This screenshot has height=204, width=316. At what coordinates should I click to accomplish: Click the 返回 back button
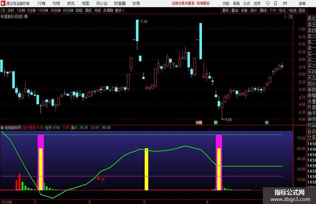[x=302, y=10]
